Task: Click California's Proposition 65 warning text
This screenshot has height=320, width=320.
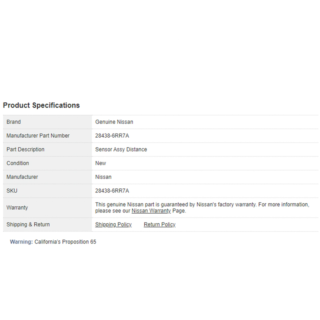Action: (65, 242)
